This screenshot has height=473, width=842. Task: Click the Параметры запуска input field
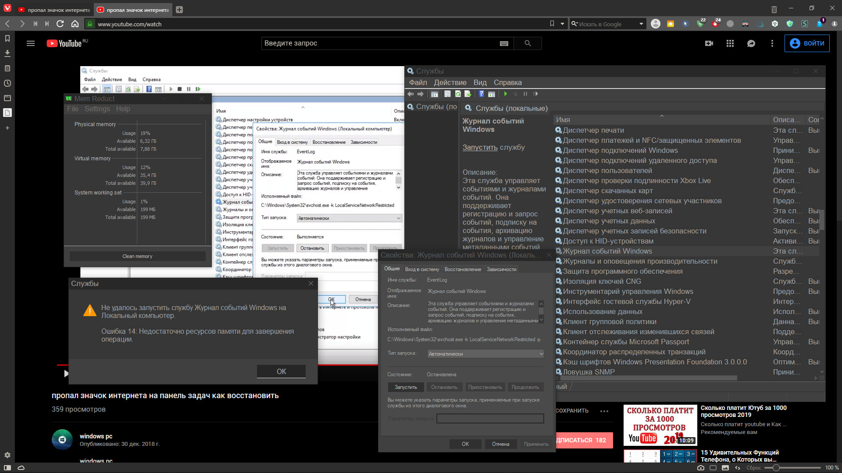(x=490, y=419)
